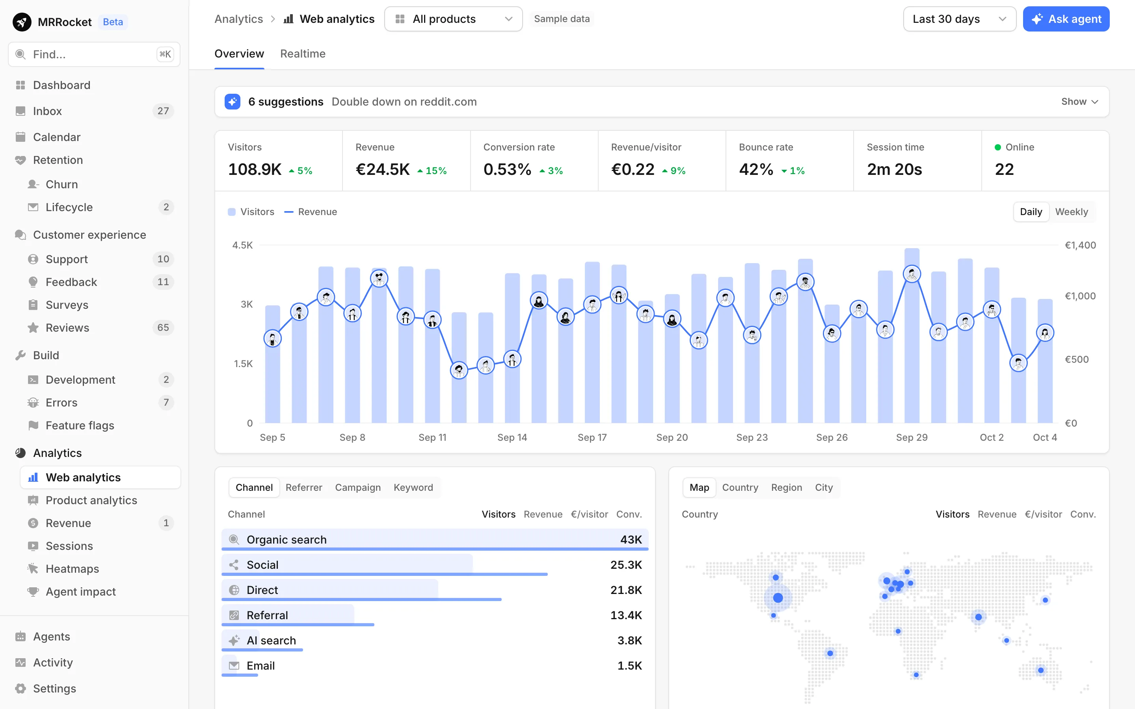Click the Dashboard grid icon in sidebar
This screenshot has height=709, width=1135.
(x=20, y=85)
